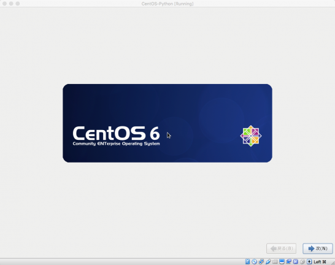Click the 次(N) next button

pyautogui.click(x=318, y=248)
